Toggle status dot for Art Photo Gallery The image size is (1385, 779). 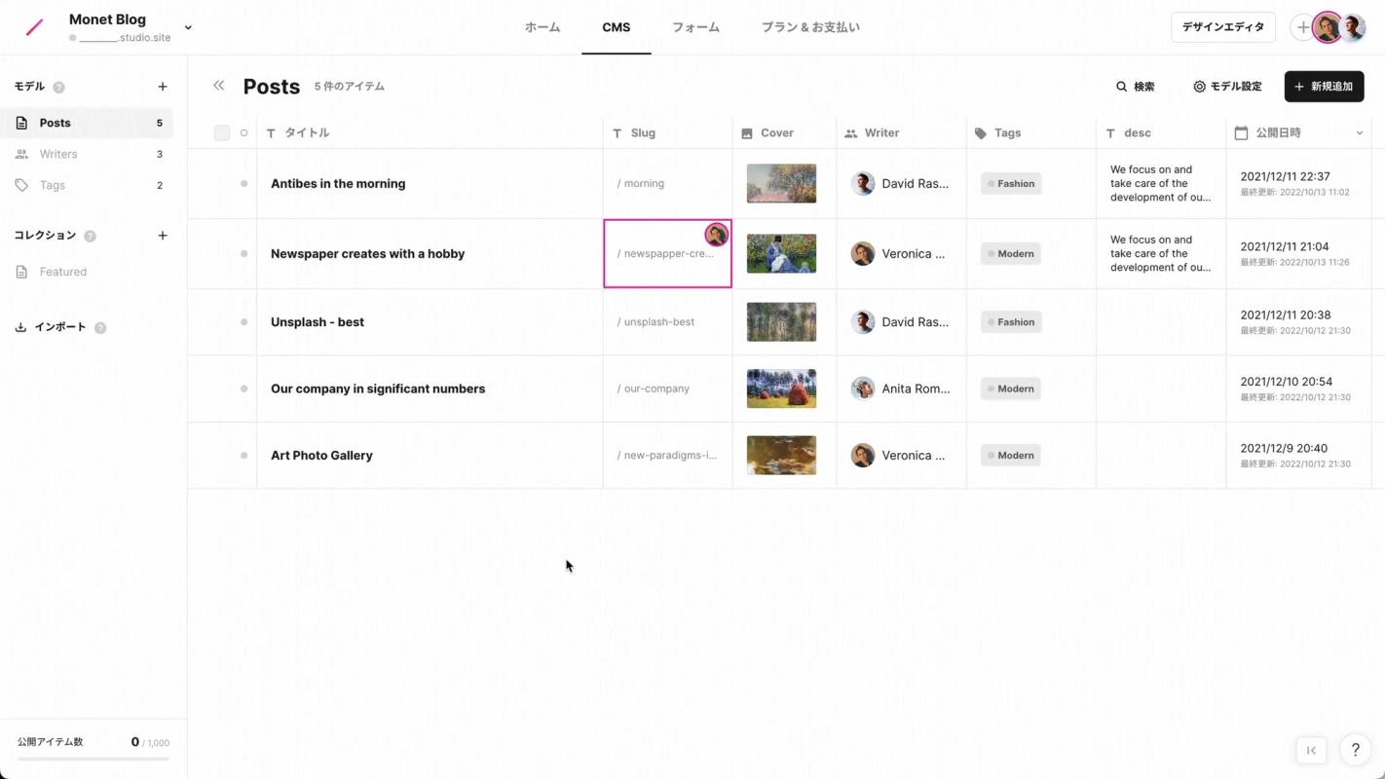(243, 456)
